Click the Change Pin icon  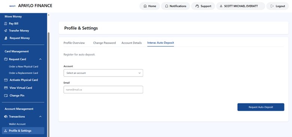click(x=6, y=96)
